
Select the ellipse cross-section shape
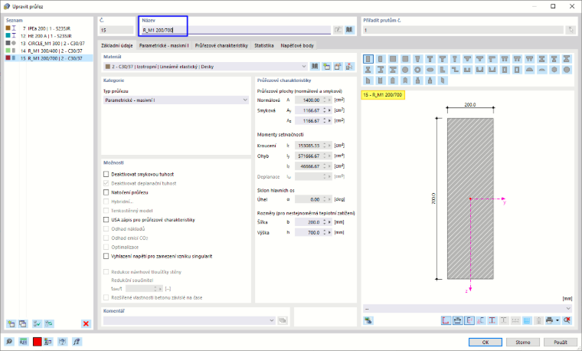(430, 70)
